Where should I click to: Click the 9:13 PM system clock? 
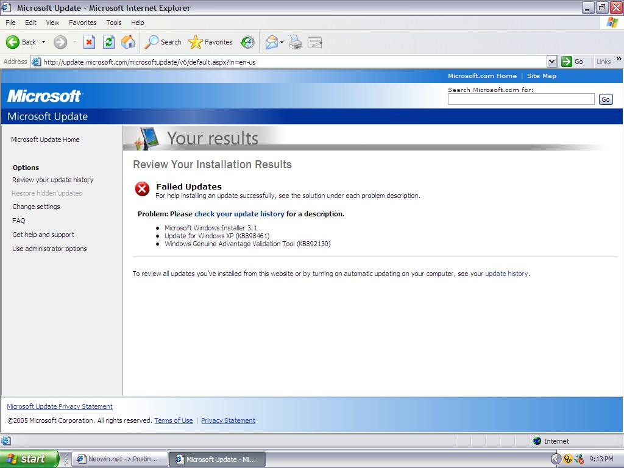pos(601,459)
